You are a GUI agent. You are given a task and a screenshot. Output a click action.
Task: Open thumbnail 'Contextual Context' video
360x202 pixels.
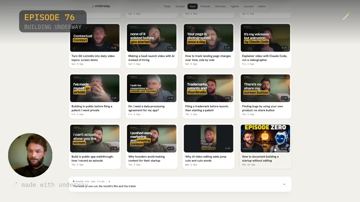tap(95, 38)
